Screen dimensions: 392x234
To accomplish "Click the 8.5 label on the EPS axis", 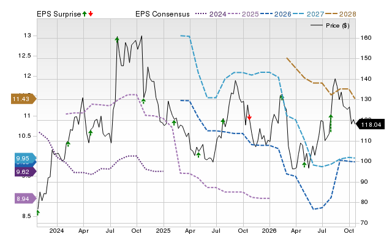I will coord(26,216).
